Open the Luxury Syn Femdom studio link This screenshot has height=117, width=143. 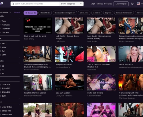coord(63,96)
